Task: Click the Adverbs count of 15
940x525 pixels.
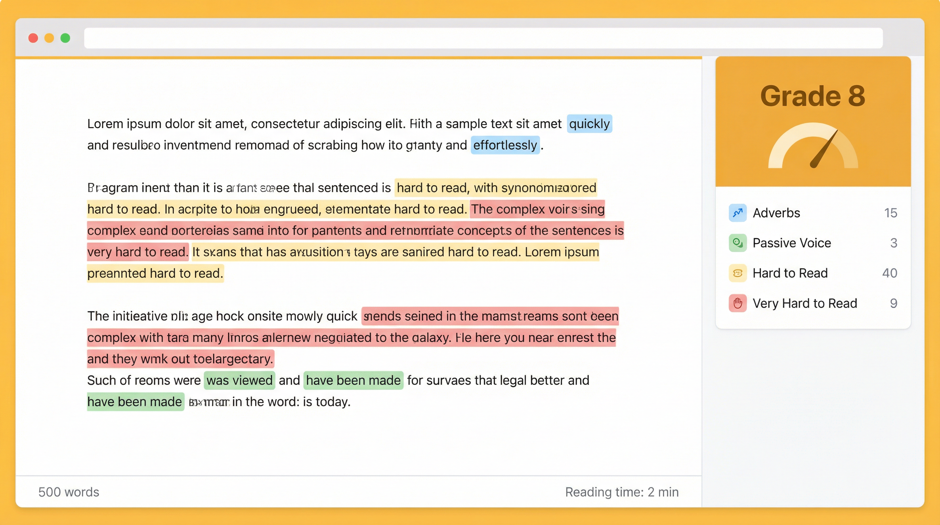Action: (x=890, y=213)
